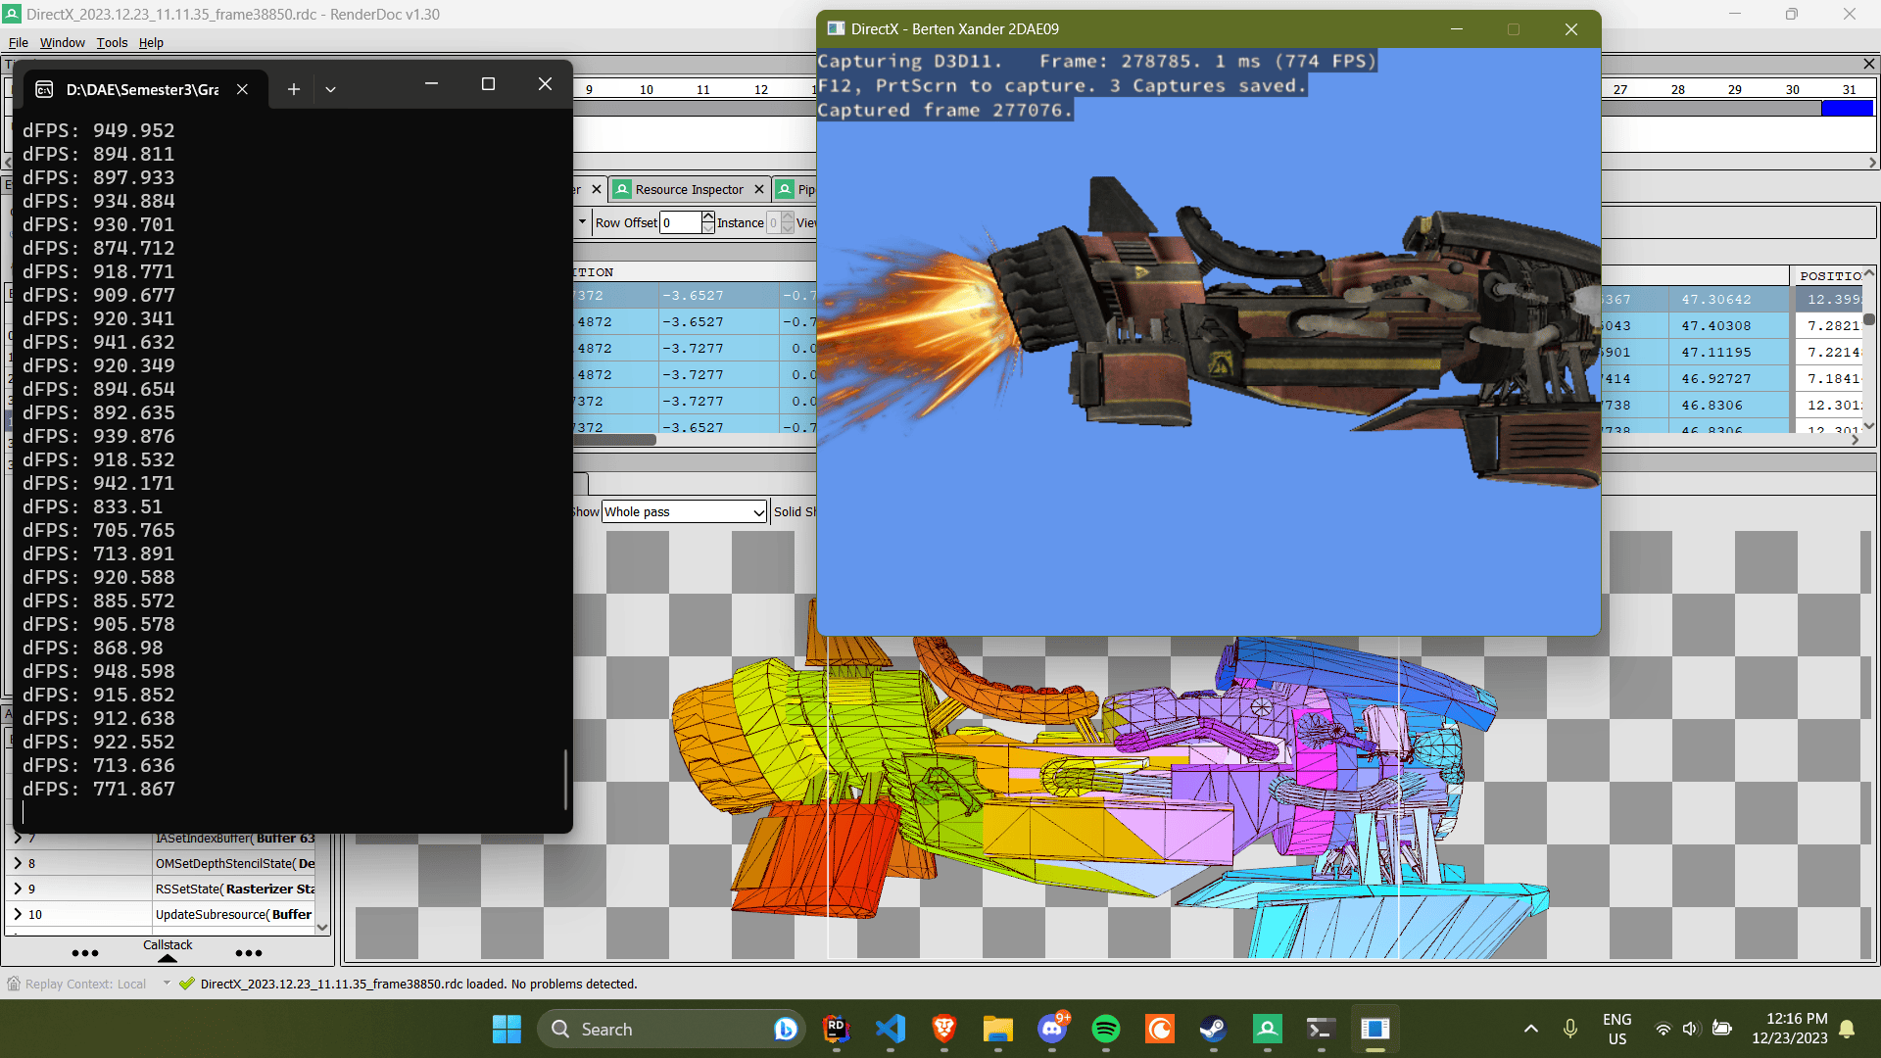Click timeline marker 29
Viewport: 1881px width, 1058px height.
pyautogui.click(x=1735, y=89)
